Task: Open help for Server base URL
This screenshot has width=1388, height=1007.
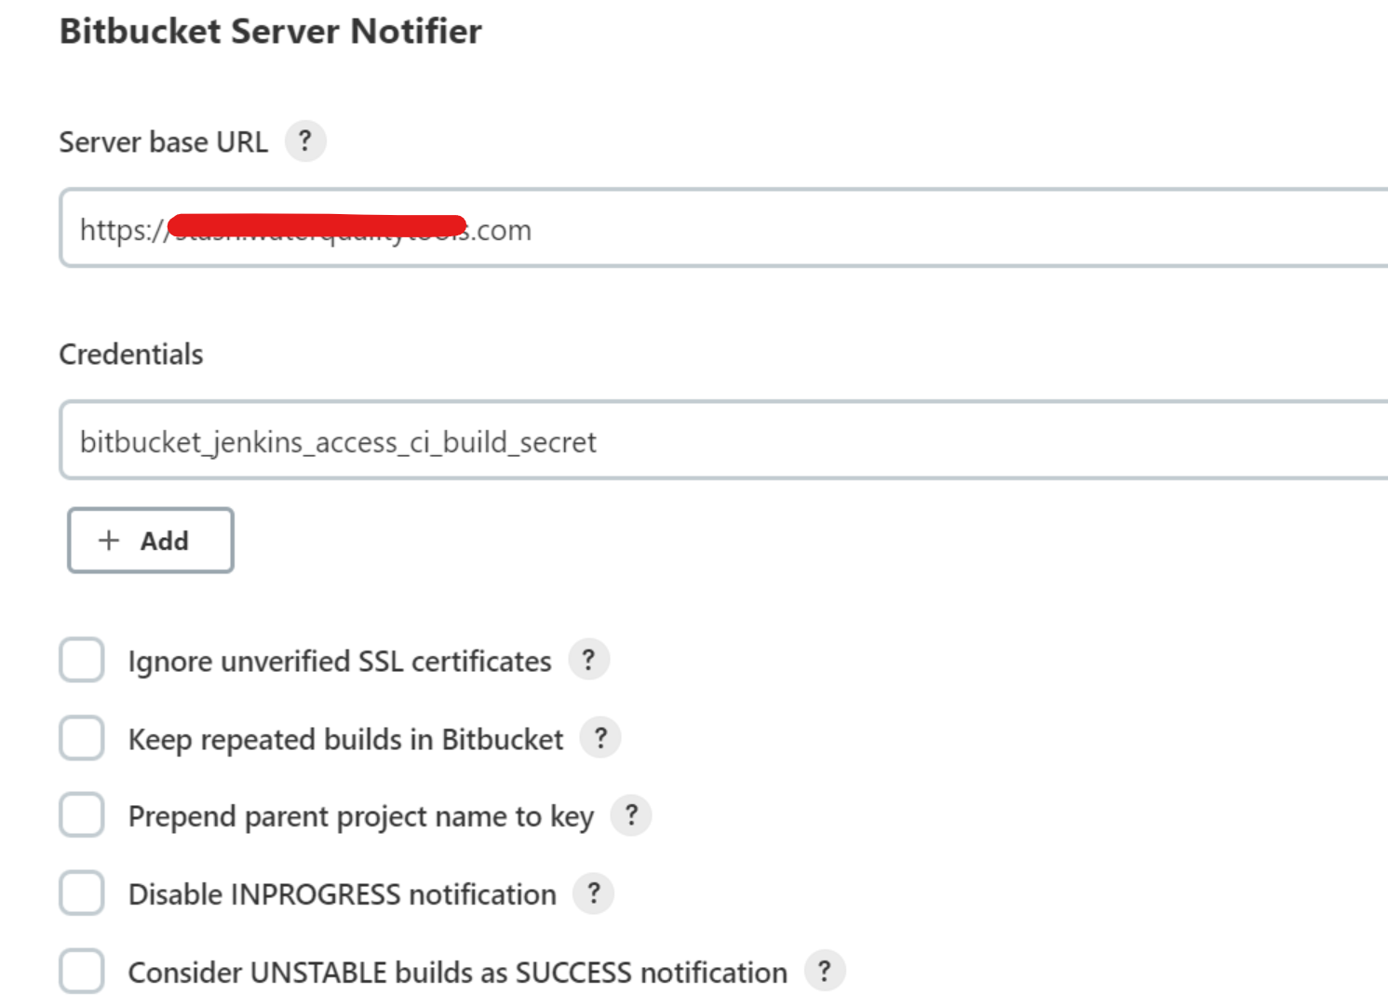Action: point(305,141)
